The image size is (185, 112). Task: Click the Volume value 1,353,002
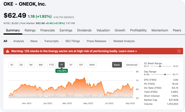pyautogui.click(x=173, y=104)
